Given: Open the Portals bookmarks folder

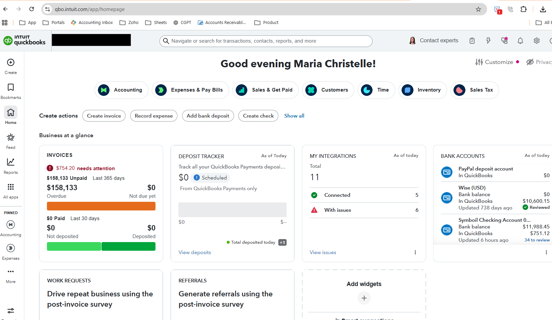Looking at the screenshot, I should point(54,23).
